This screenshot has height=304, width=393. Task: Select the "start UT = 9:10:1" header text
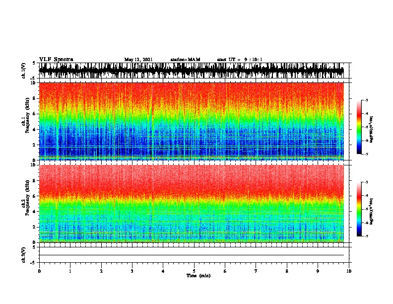pos(240,60)
